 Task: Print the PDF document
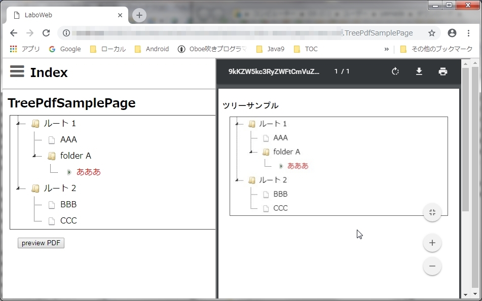[442, 71]
